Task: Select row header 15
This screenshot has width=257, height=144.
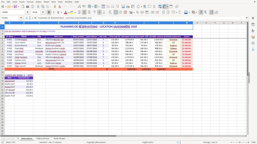Action: click(x=2, y=69)
